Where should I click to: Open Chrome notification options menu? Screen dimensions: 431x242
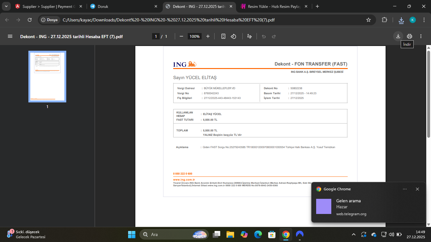point(405,189)
